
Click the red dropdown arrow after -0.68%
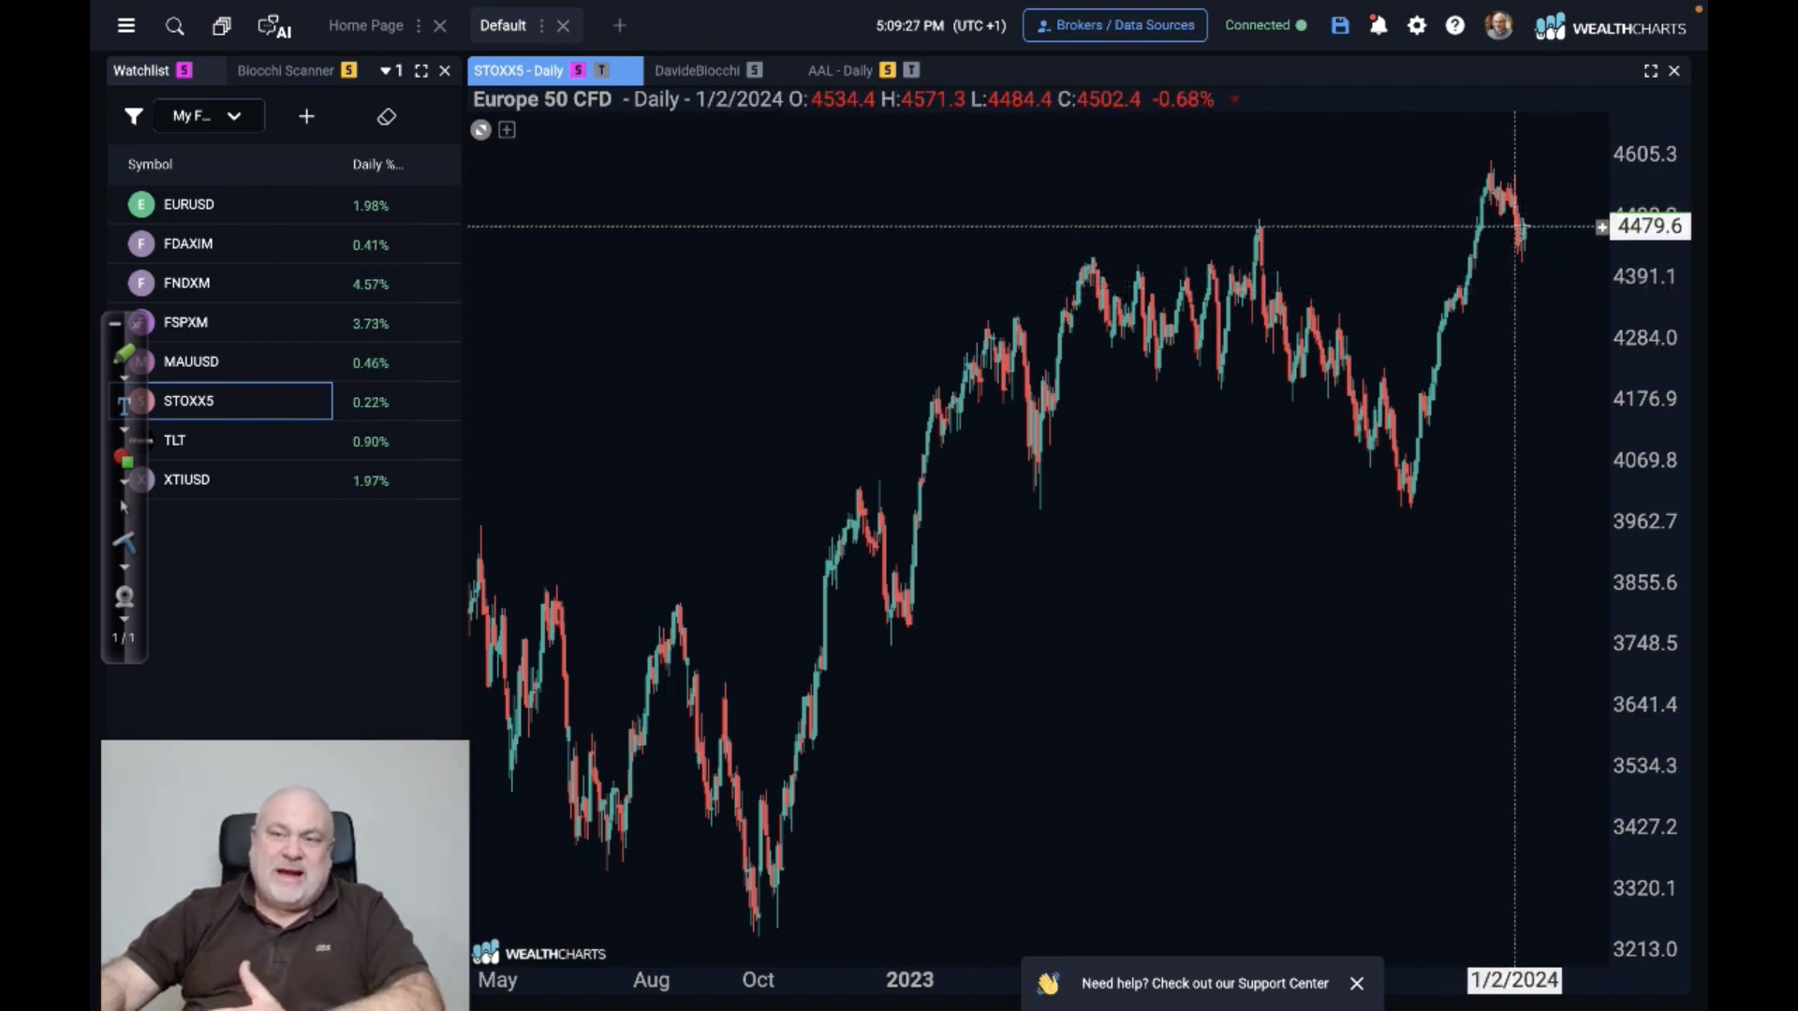click(1235, 99)
